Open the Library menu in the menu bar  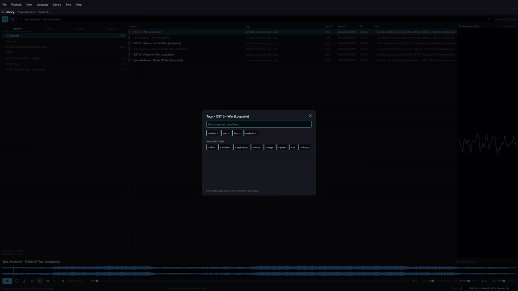click(x=57, y=4)
